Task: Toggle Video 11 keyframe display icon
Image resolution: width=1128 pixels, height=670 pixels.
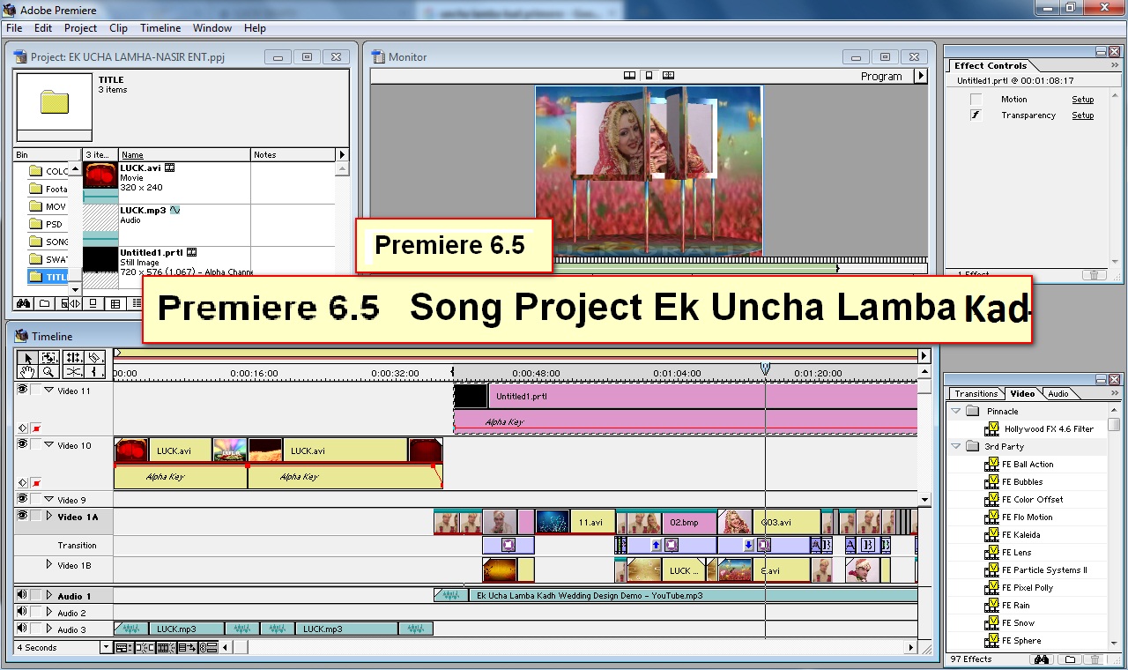Action: tap(23, 428)
